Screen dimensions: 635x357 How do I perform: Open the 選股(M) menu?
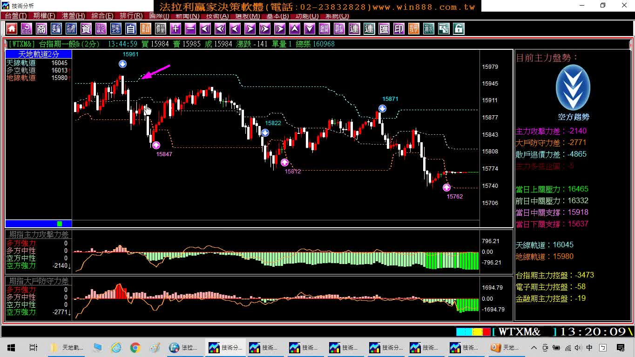point(248,16)
